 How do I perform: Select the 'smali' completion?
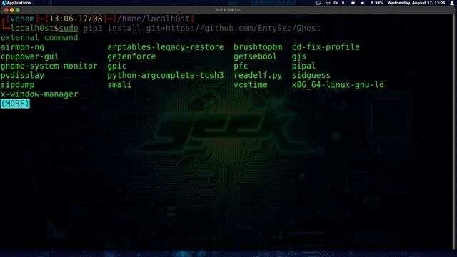[x=119, y=85]
